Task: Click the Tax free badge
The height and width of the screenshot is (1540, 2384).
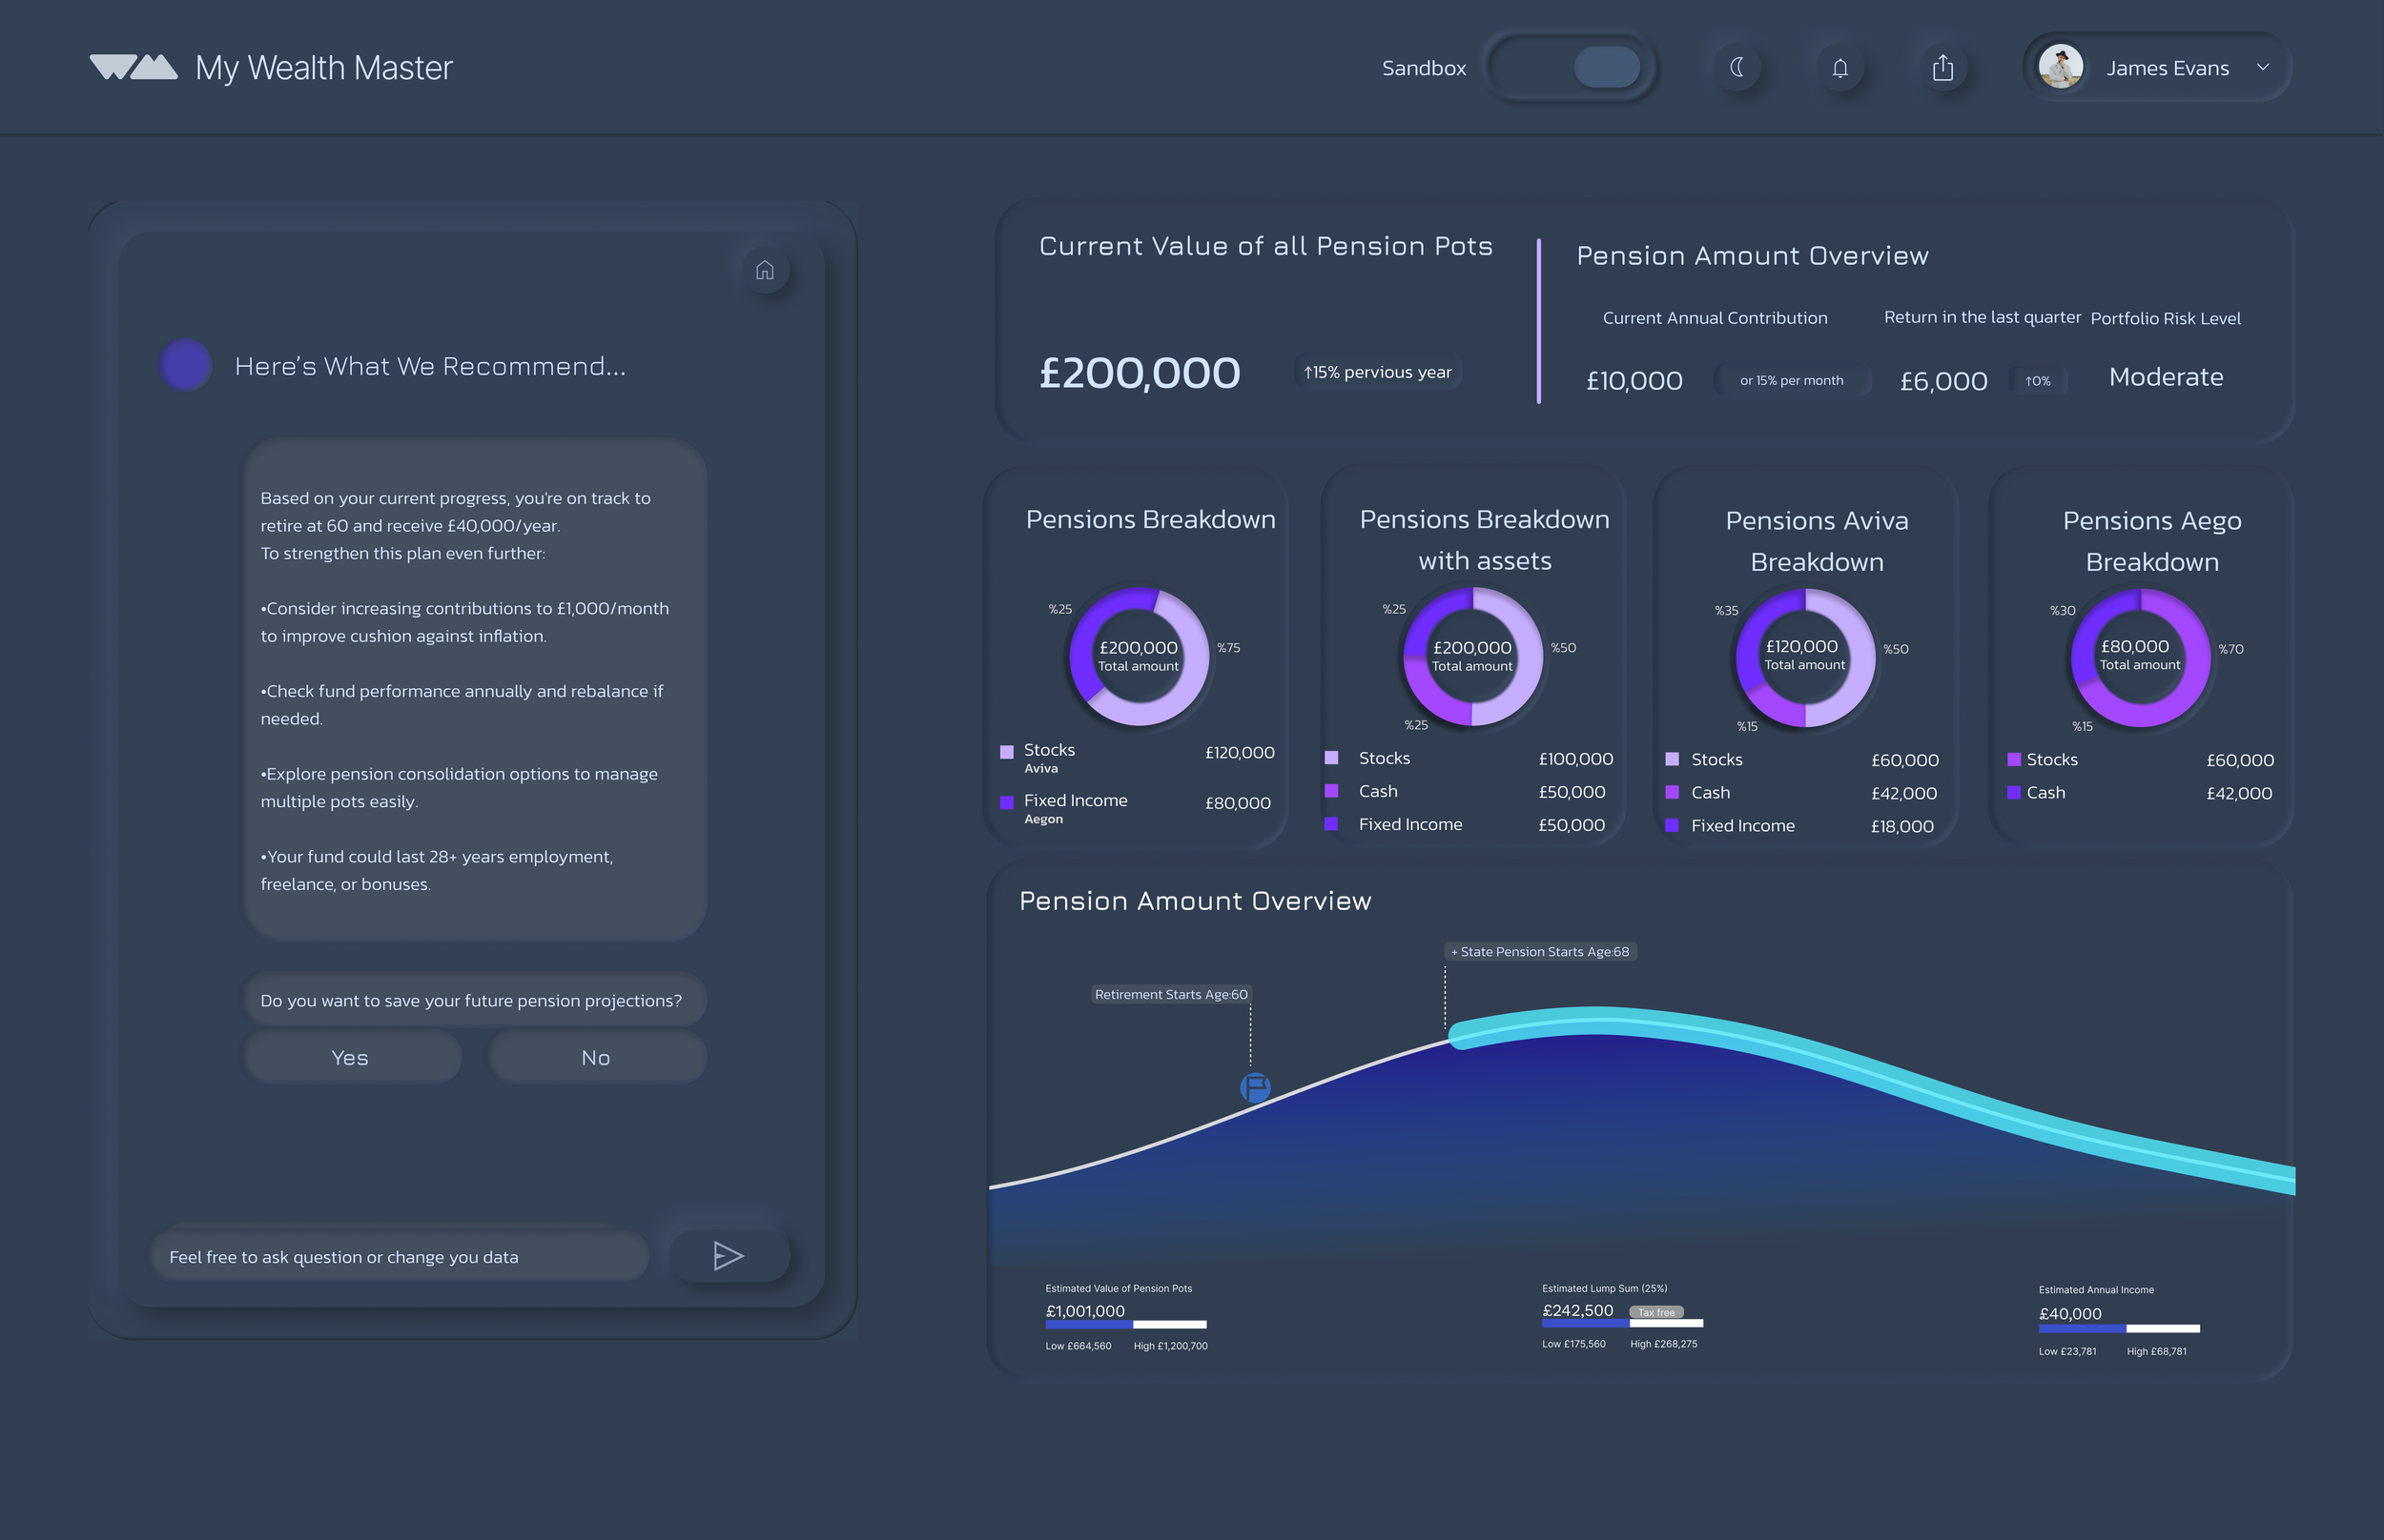Action: click(1655, 1312)
